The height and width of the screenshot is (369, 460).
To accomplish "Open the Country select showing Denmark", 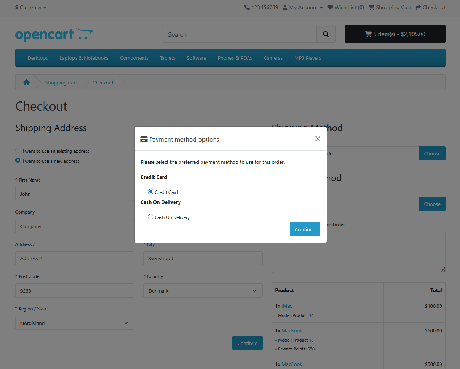I will pos(203,291).
